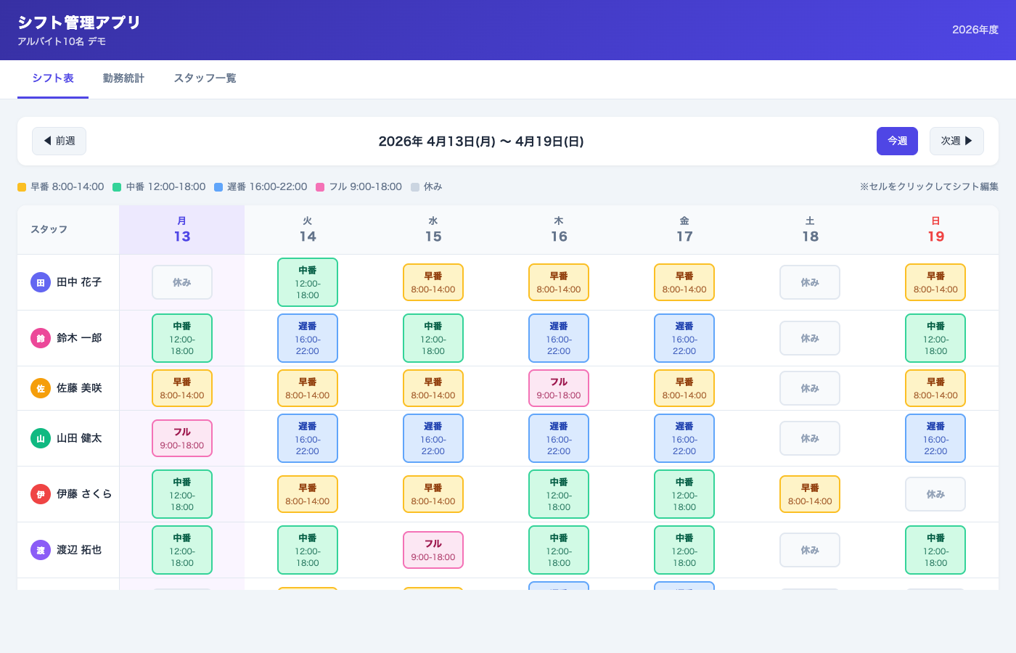The image size is (1016, 653).
Task: Click the yellow 早番 legend swatch
Action: click(22, 187)
